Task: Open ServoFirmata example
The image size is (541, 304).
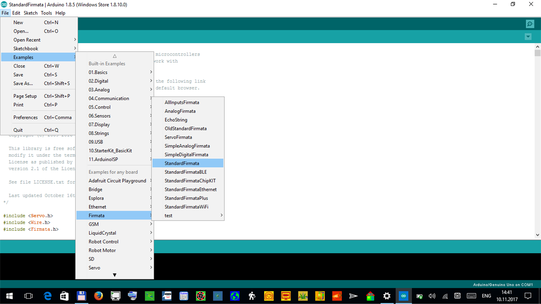Action: click(x=188, y=137)
